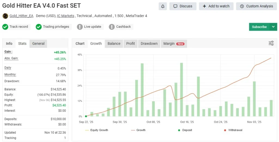Open the General tab
The height and width of the screenshot is (142, 279).
[x=38, y=43]
